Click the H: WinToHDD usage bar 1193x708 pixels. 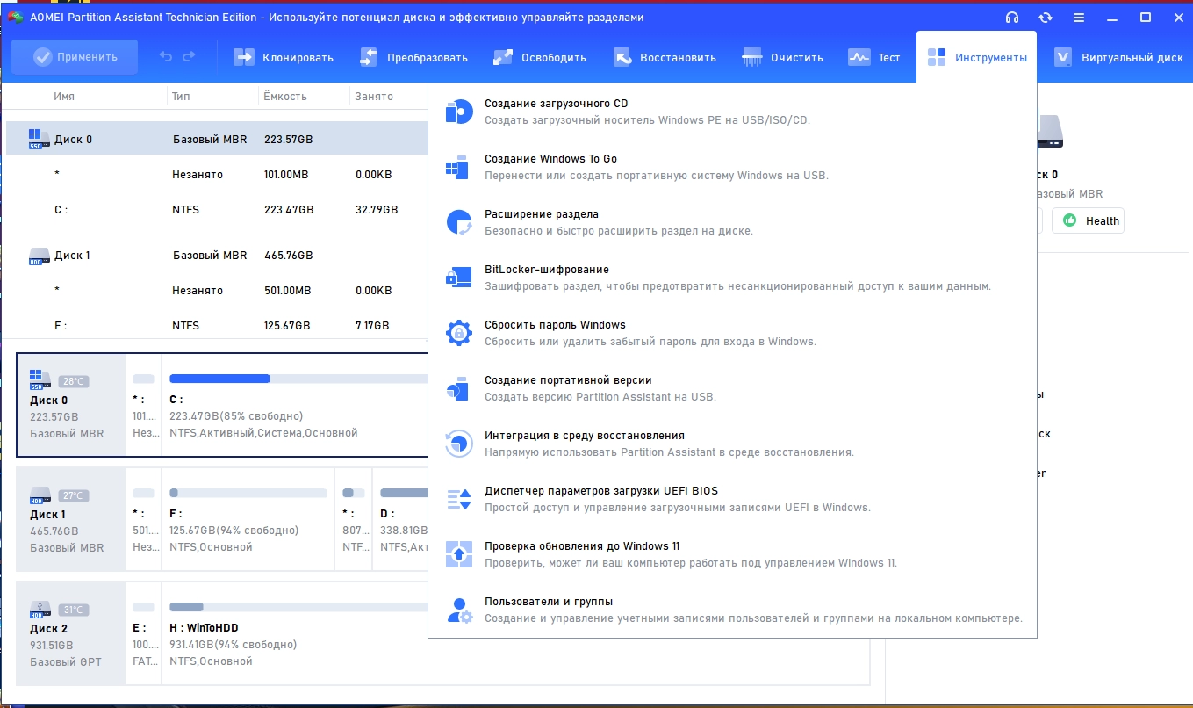point(298,607)
